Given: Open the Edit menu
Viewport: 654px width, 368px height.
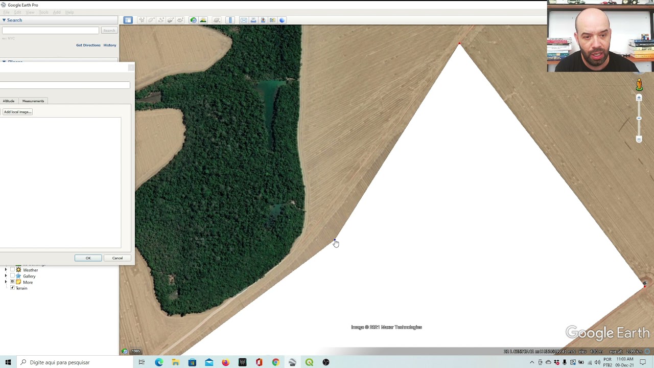Looking at the screenshot, I should pyautogui.click(x=18, y=12).
